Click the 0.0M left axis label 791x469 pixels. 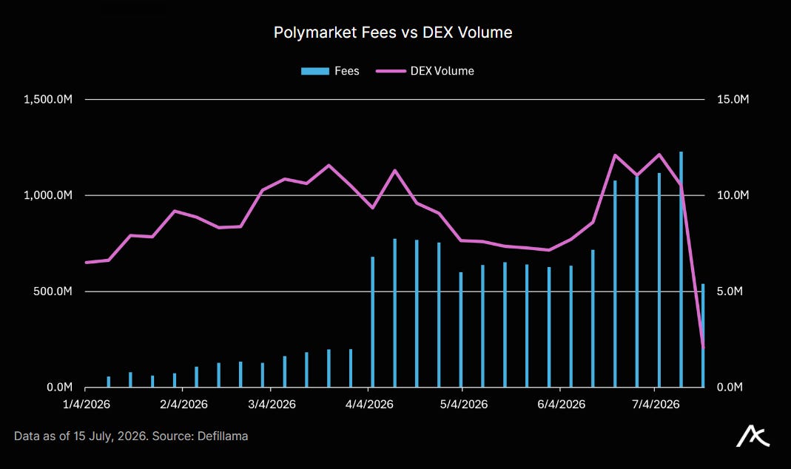click(59, 388)
